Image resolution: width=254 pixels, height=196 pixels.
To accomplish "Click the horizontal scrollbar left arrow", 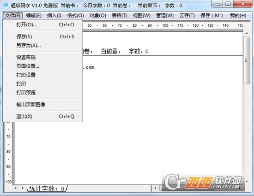I will [156, 188].
